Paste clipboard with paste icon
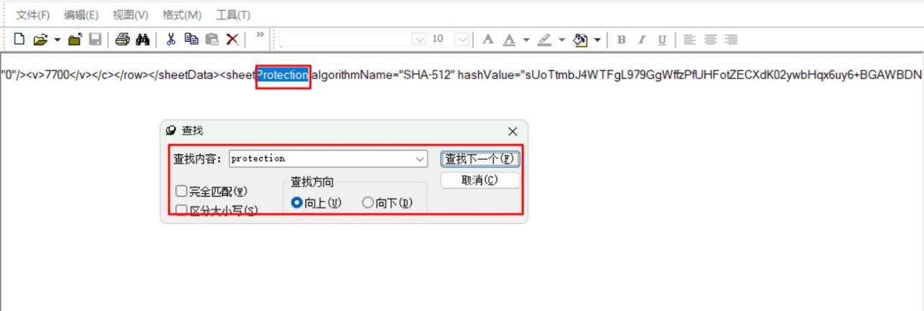This screenshot has width=924, height=311. pos(212,40)
